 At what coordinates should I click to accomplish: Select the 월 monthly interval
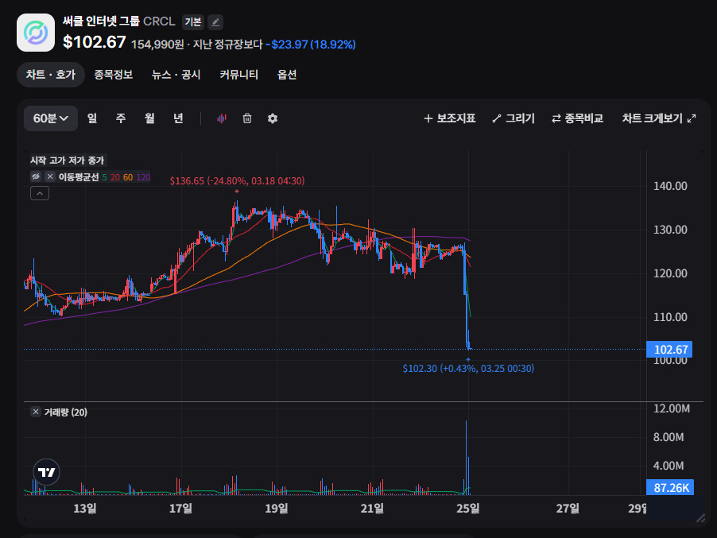(149, 118)
